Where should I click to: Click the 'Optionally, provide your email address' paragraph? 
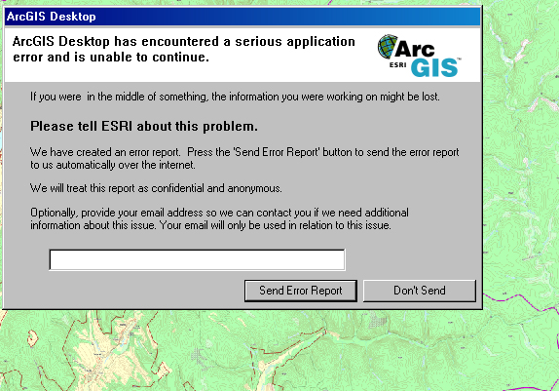click(x=219, y=218)
